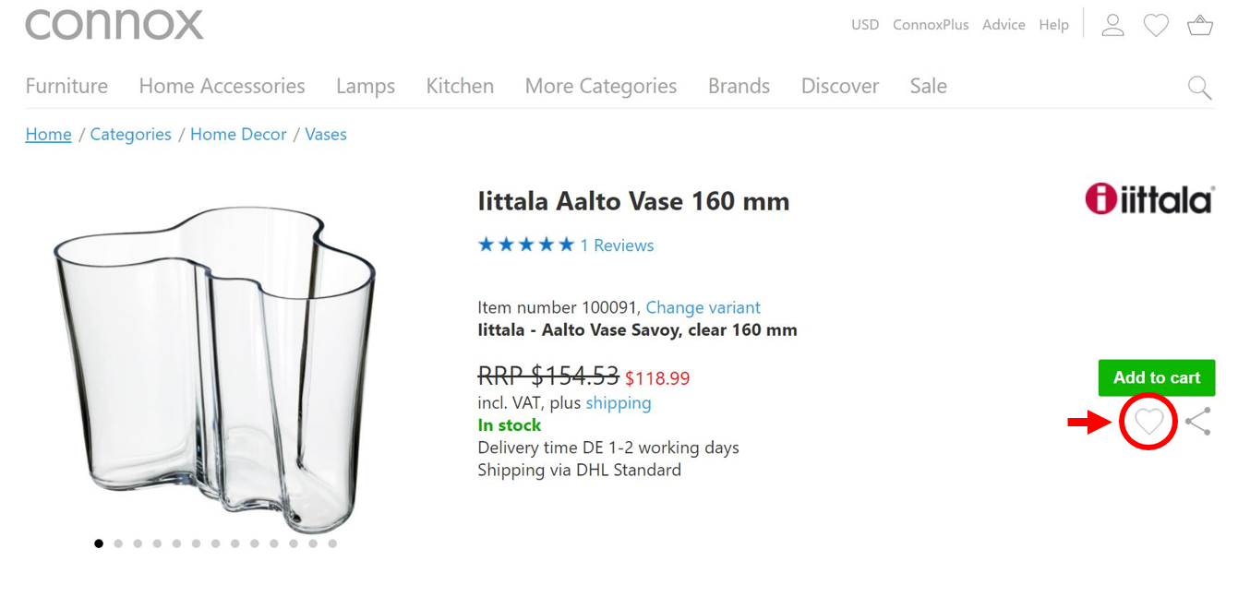This screenshot has width=1250, height=597.
Task: Open the shopping basket icon
Action: point(1199,25)
